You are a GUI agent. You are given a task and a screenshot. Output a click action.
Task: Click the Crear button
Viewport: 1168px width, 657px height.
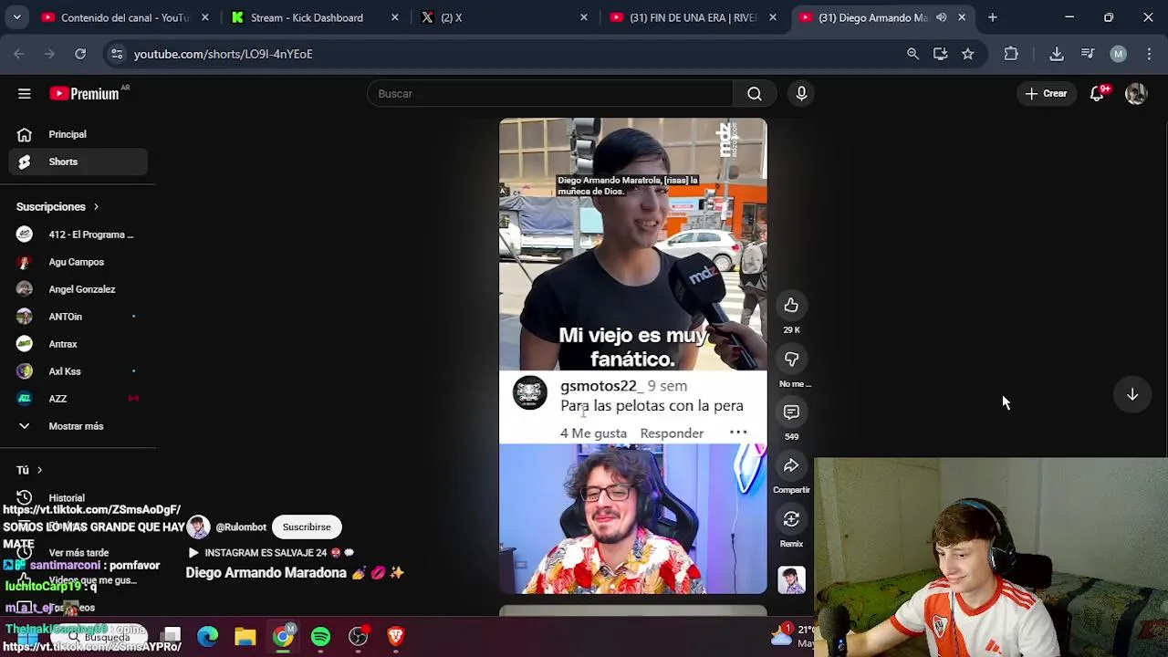1046,93
